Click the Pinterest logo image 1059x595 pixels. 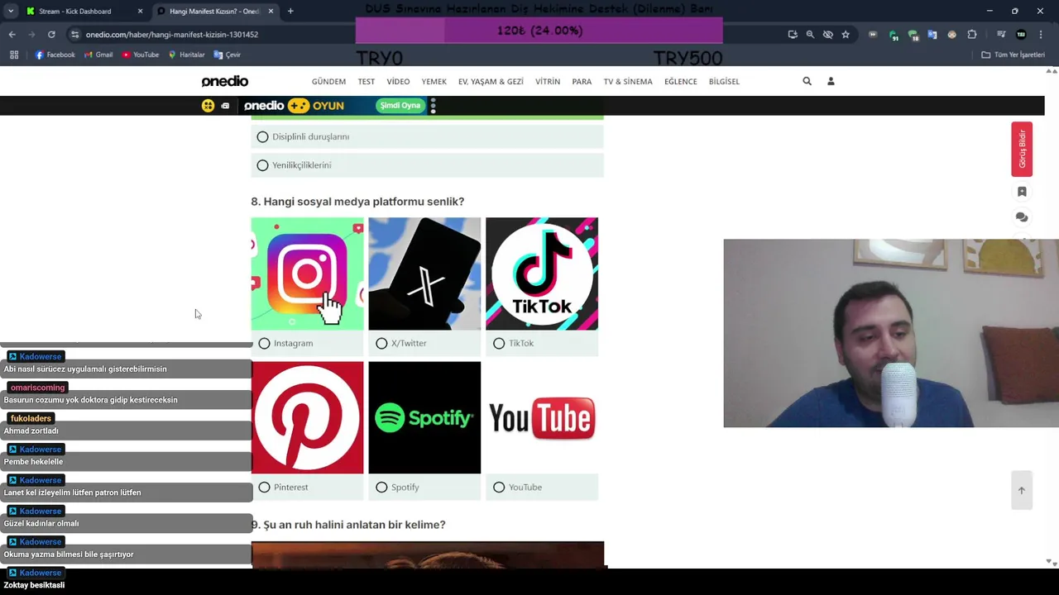[x=307, y=417]
